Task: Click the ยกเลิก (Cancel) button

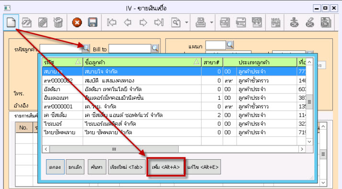Action: (75, 167)
